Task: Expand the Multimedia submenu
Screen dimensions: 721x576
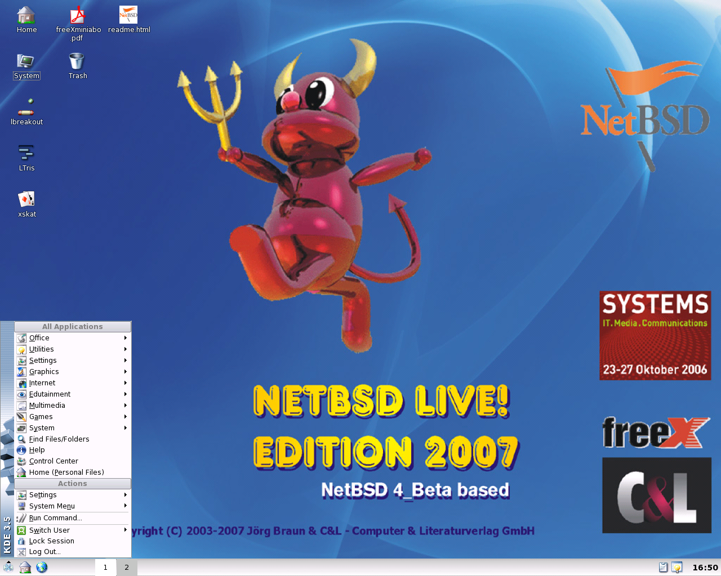Action: point(73,406)
